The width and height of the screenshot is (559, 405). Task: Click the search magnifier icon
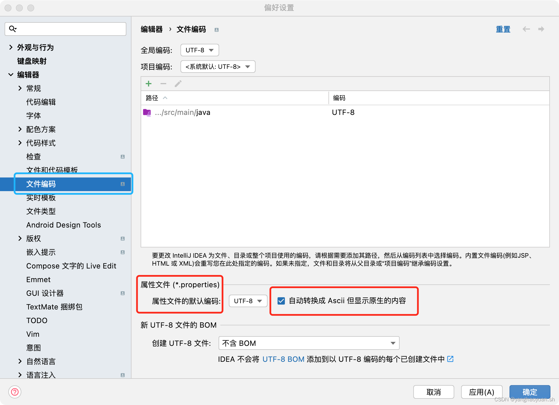click(13, 29)
